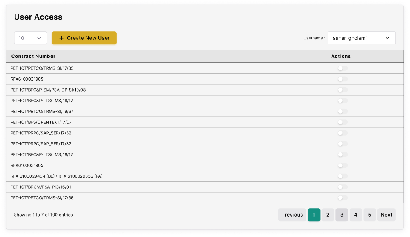Click the PET-ICT/BRCM/PSA-PIC/15/01 contract cell

point(41,187)
